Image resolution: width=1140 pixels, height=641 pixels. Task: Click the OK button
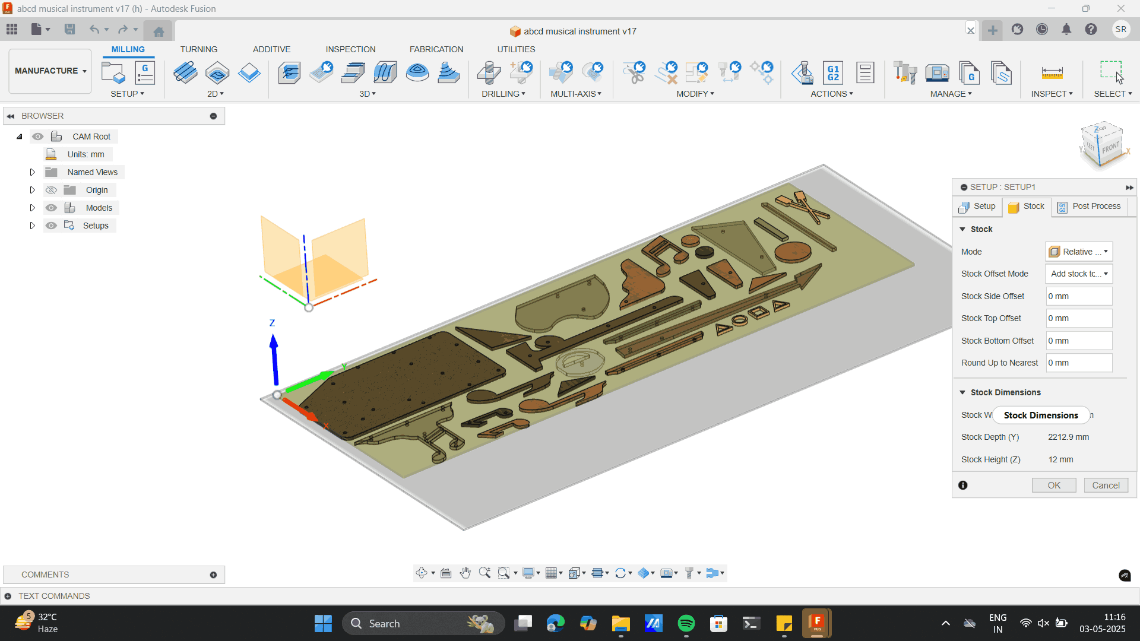click(1054, 485)
